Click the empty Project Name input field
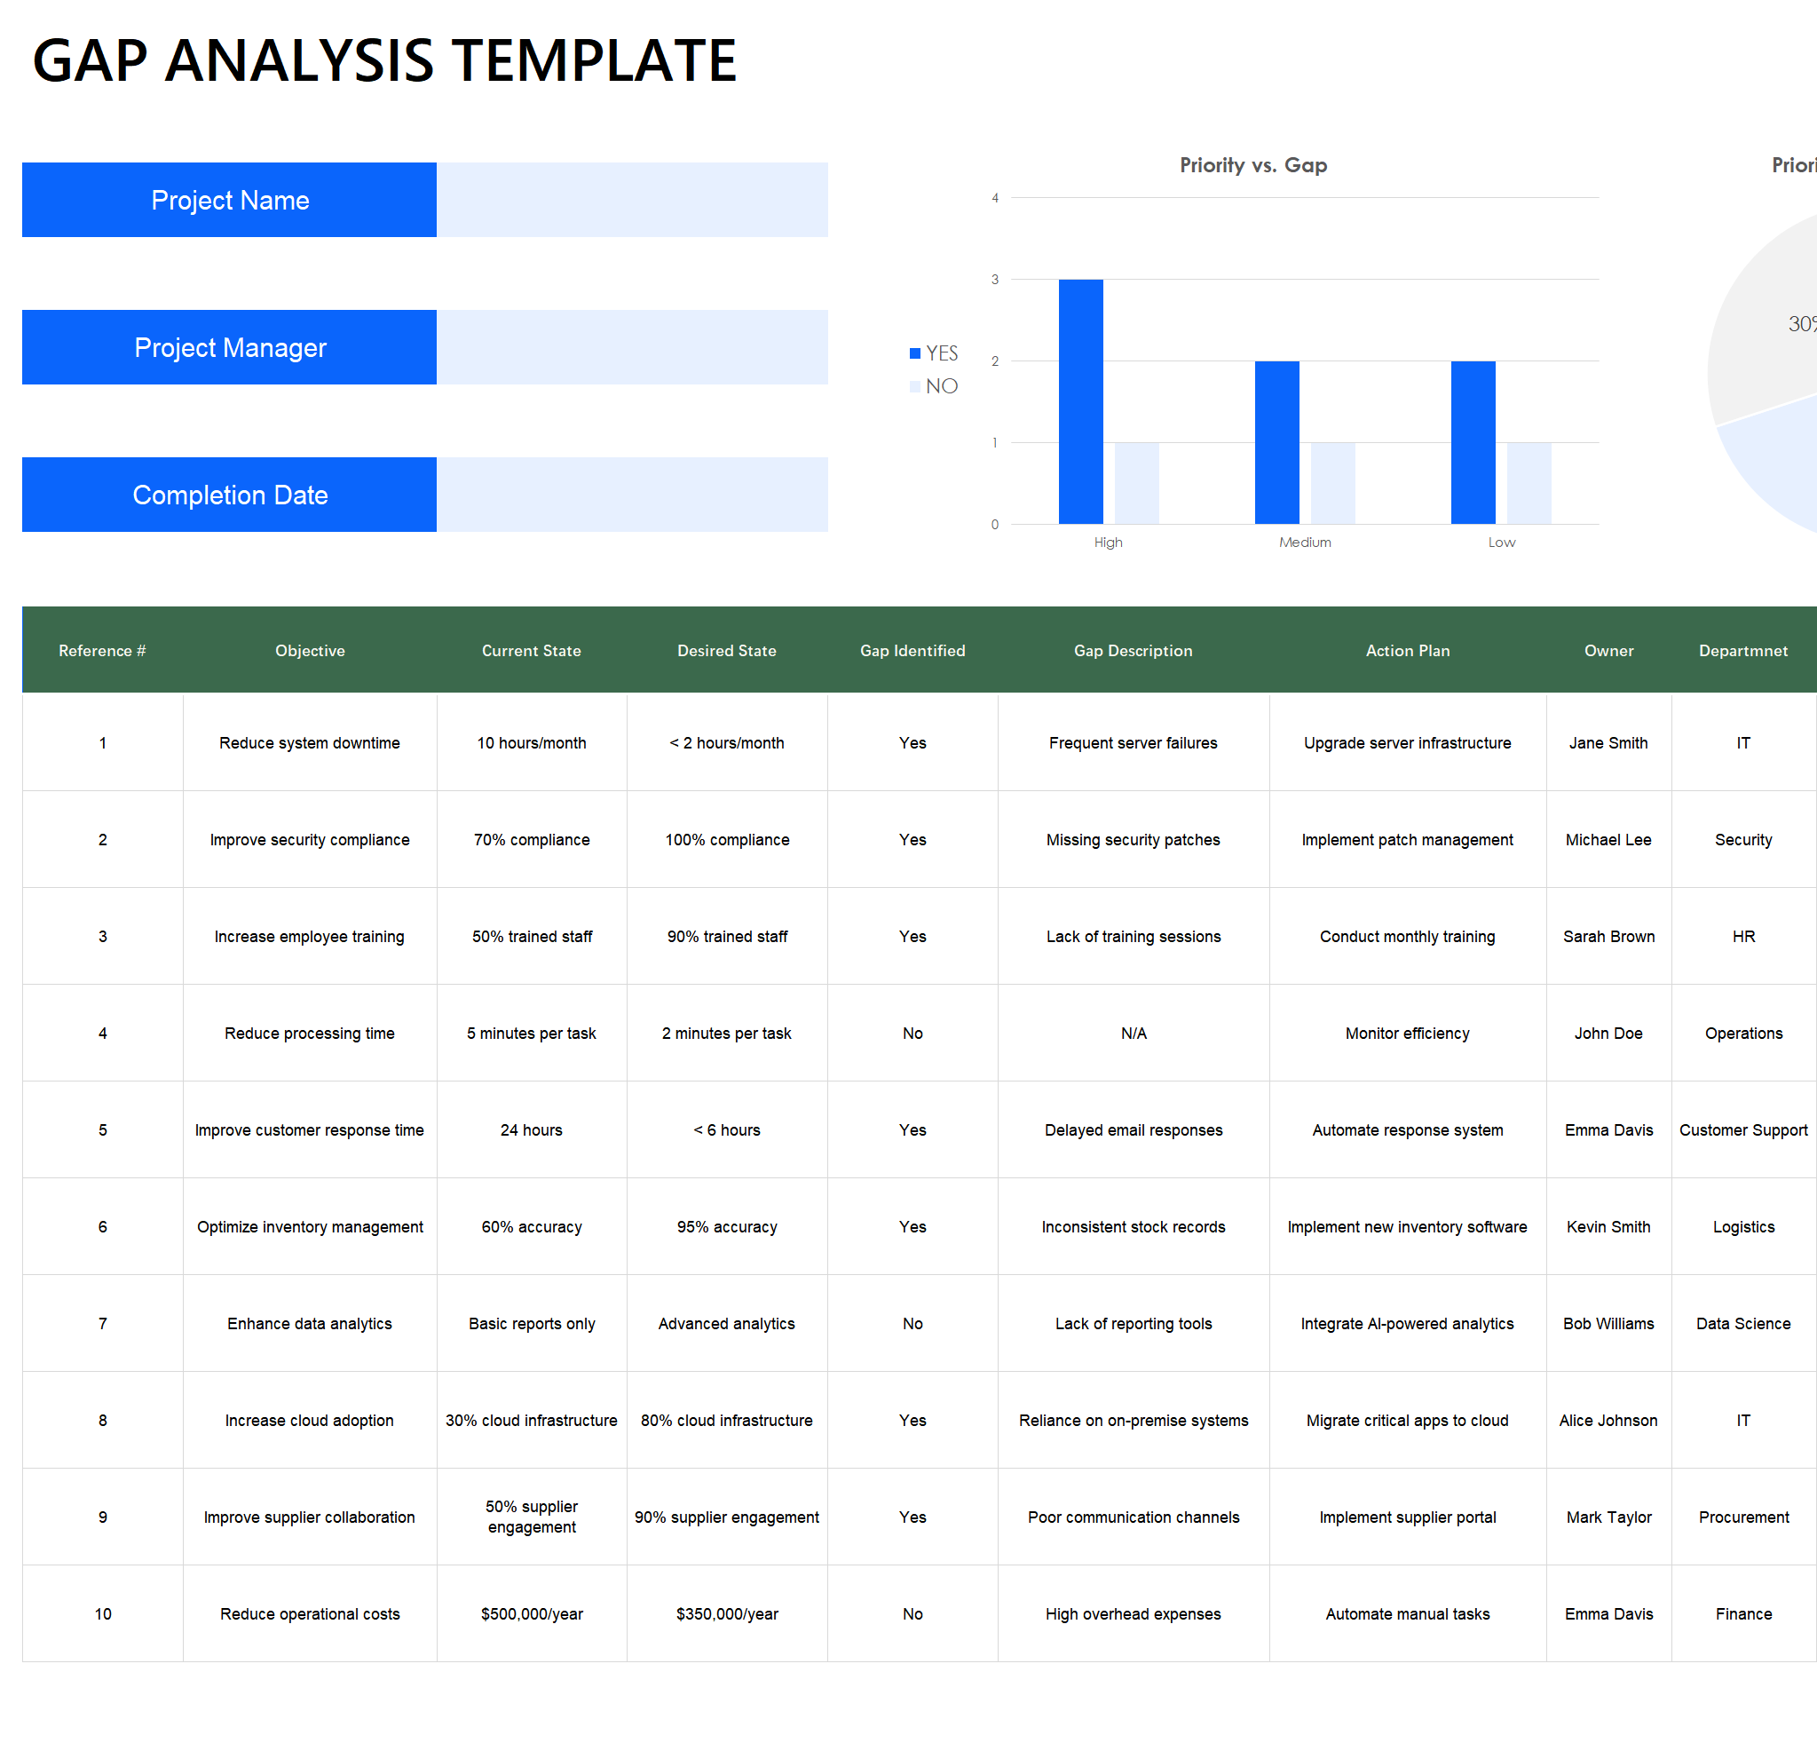Screen dimensions: 1817x1751 (x=632, y=200)
